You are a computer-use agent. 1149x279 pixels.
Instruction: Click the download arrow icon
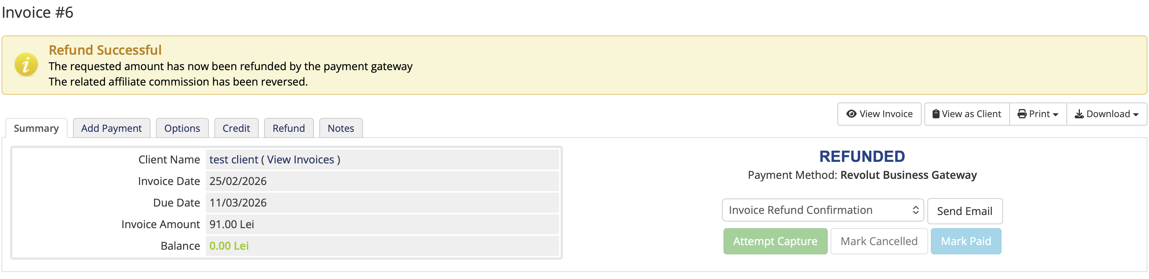[x=1079, y=114]
